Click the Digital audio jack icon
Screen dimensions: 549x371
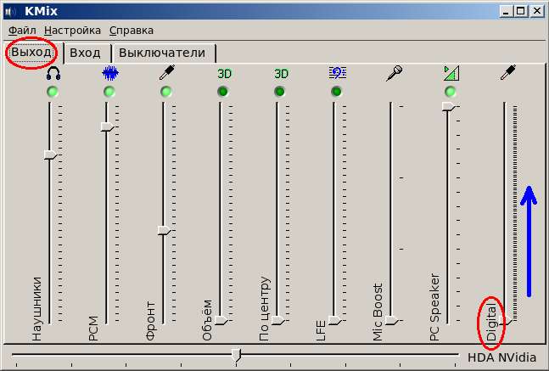(508, 73)
